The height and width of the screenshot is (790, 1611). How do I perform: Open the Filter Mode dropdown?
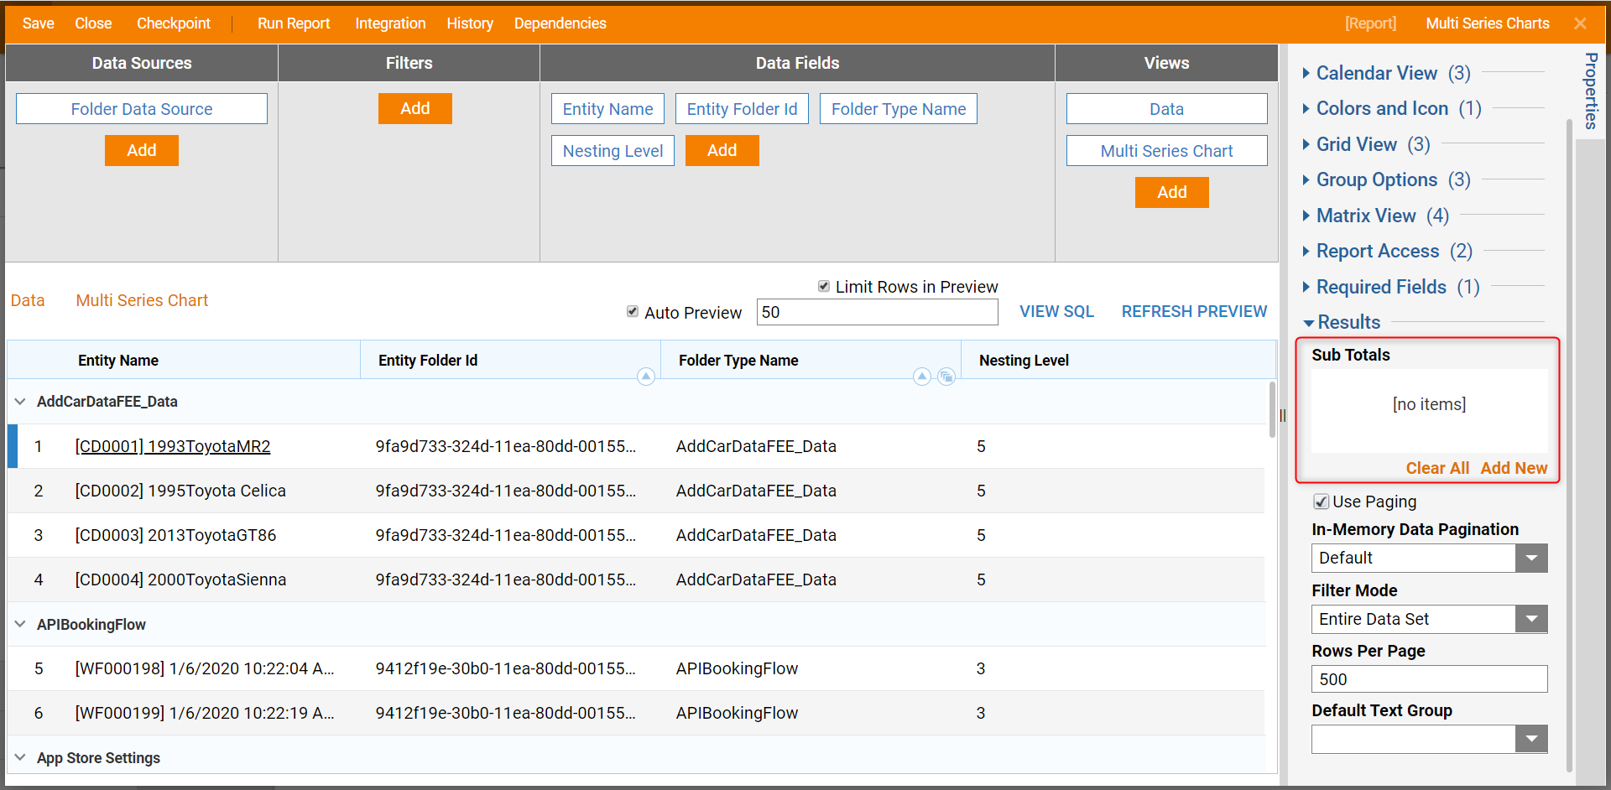(1531, 619)
